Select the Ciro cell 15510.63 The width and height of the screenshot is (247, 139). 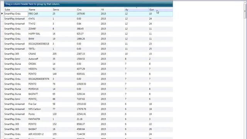pyautogui.click(x=88, y=104)
